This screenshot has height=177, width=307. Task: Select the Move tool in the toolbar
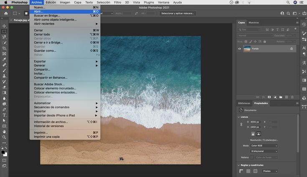4,26
